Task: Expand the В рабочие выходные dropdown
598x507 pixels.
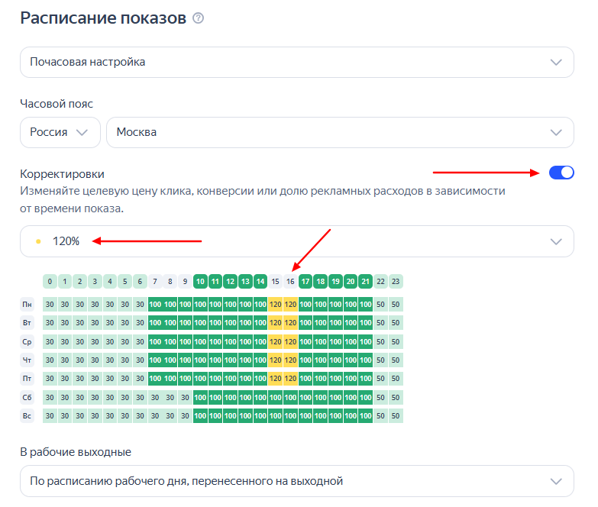Action: pyautogui.click(x=296, y=481)
